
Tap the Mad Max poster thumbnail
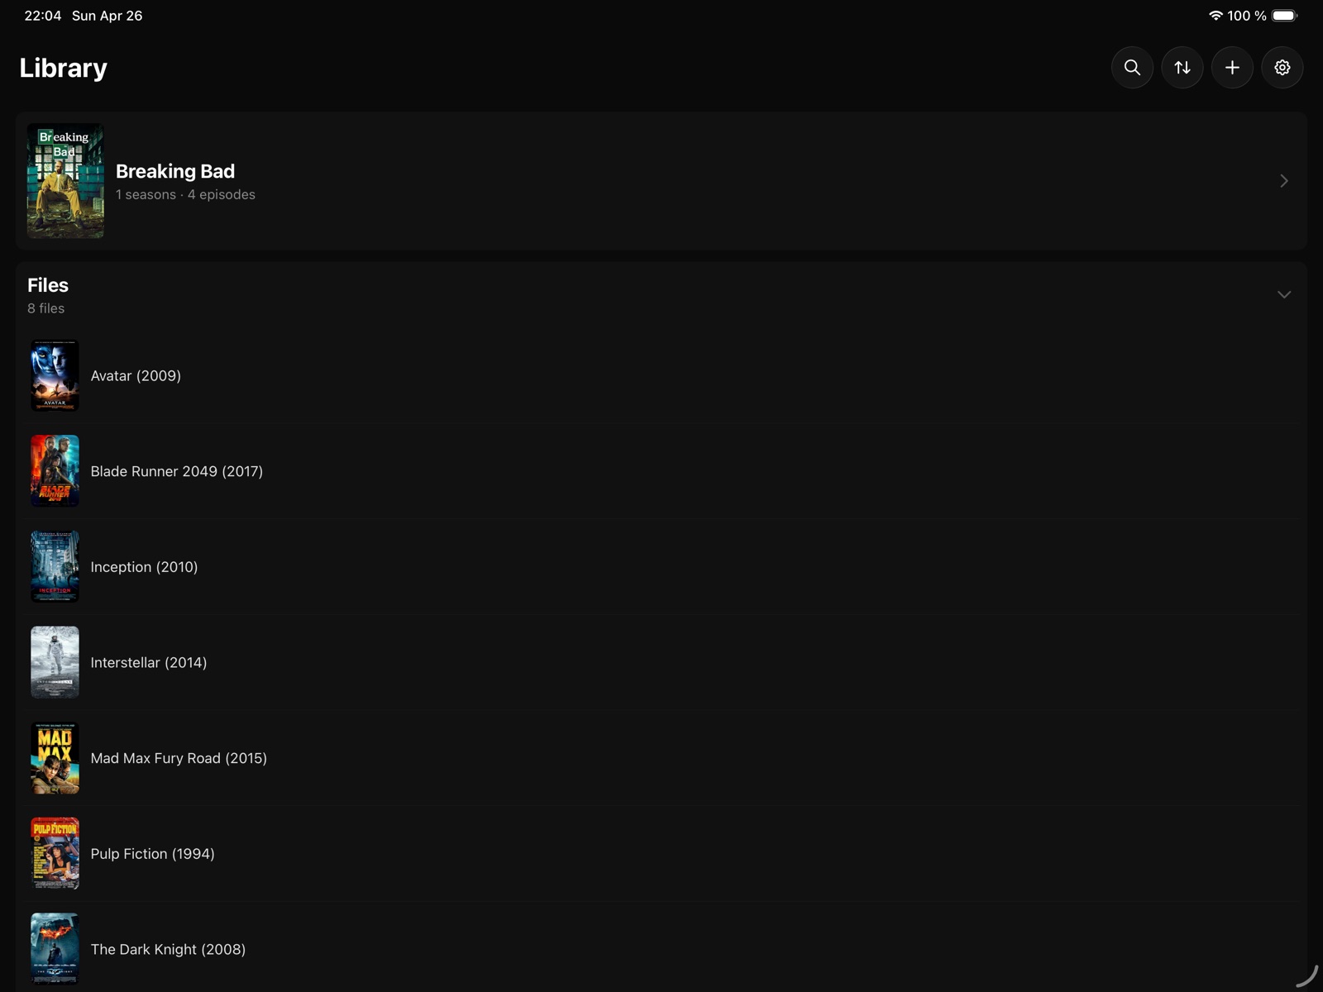(55, 758)
